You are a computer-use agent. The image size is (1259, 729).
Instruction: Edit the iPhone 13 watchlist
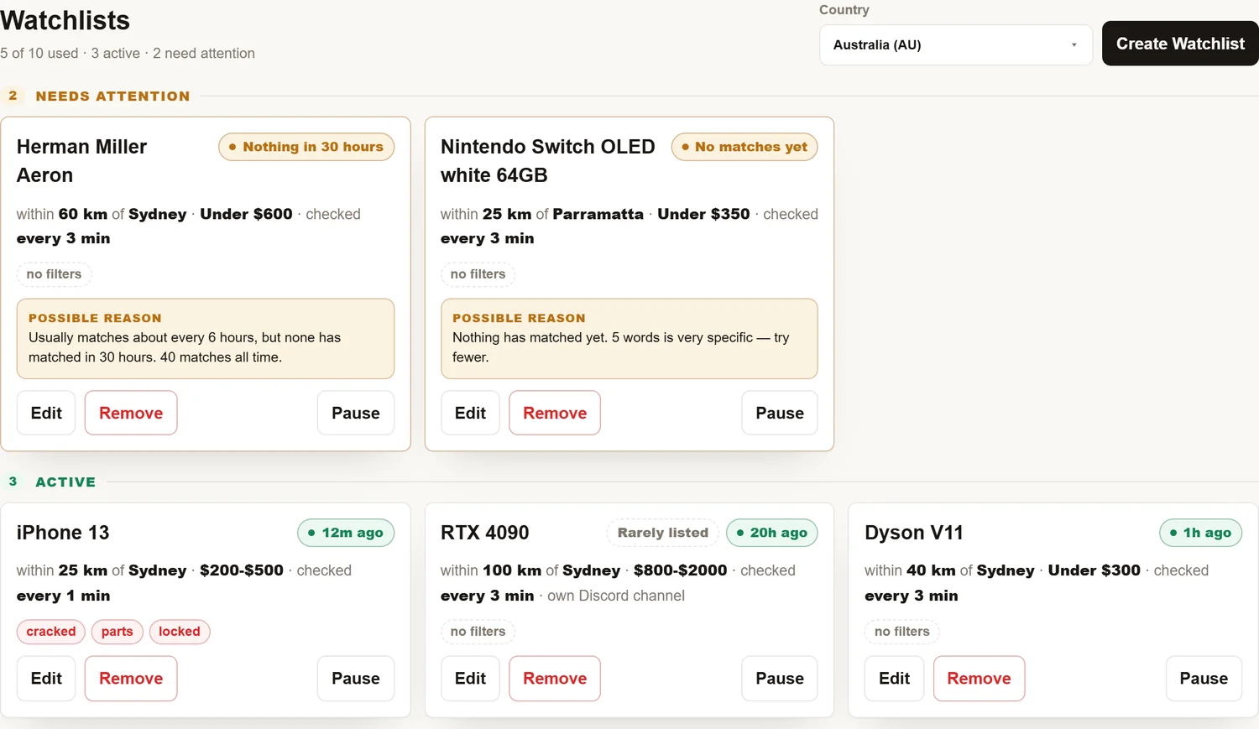46,679
